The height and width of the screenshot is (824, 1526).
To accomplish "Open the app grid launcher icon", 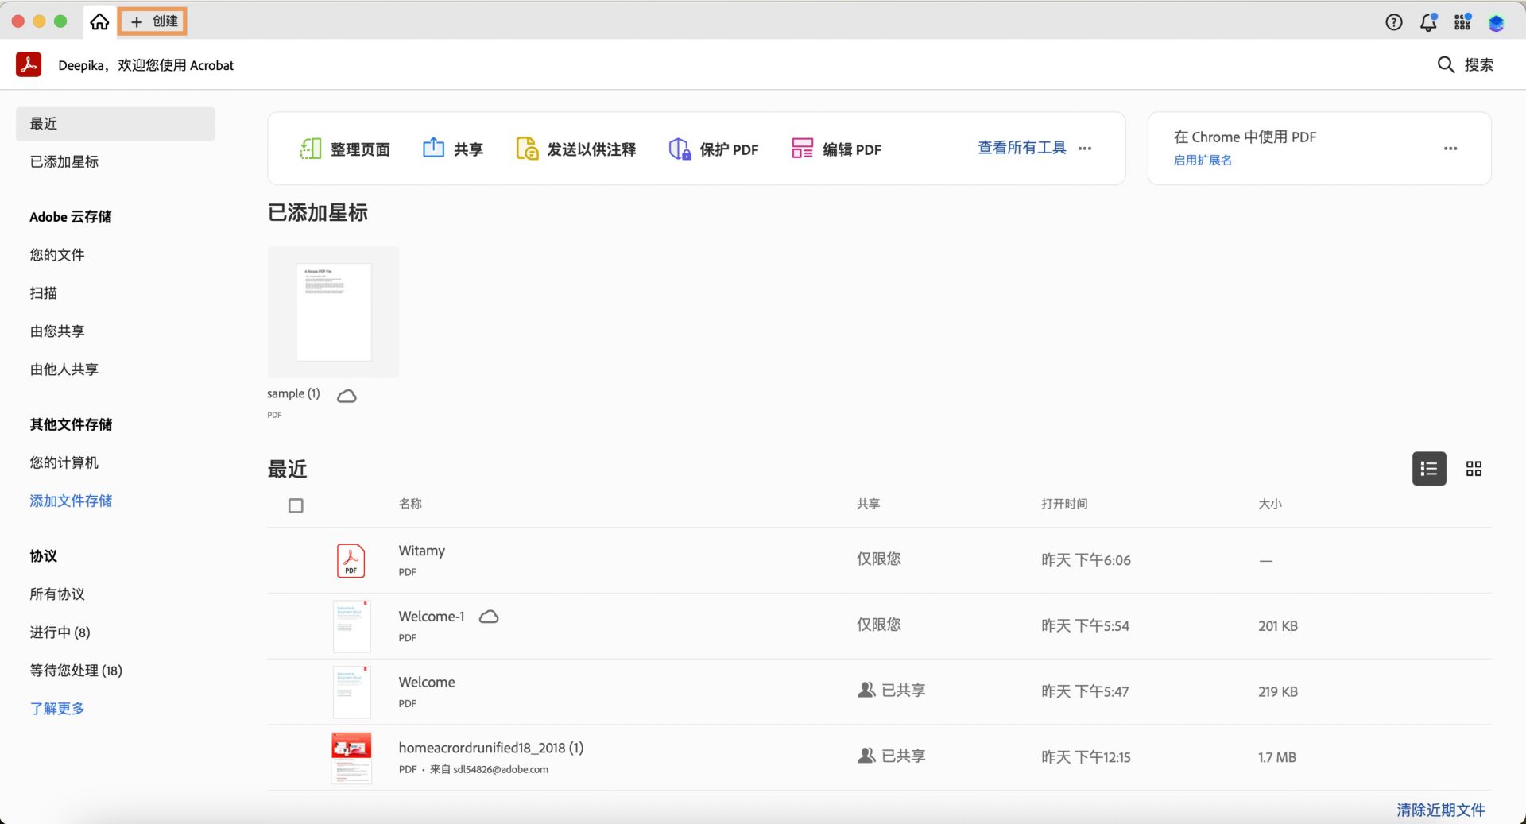I will [x=1462, y=22].
